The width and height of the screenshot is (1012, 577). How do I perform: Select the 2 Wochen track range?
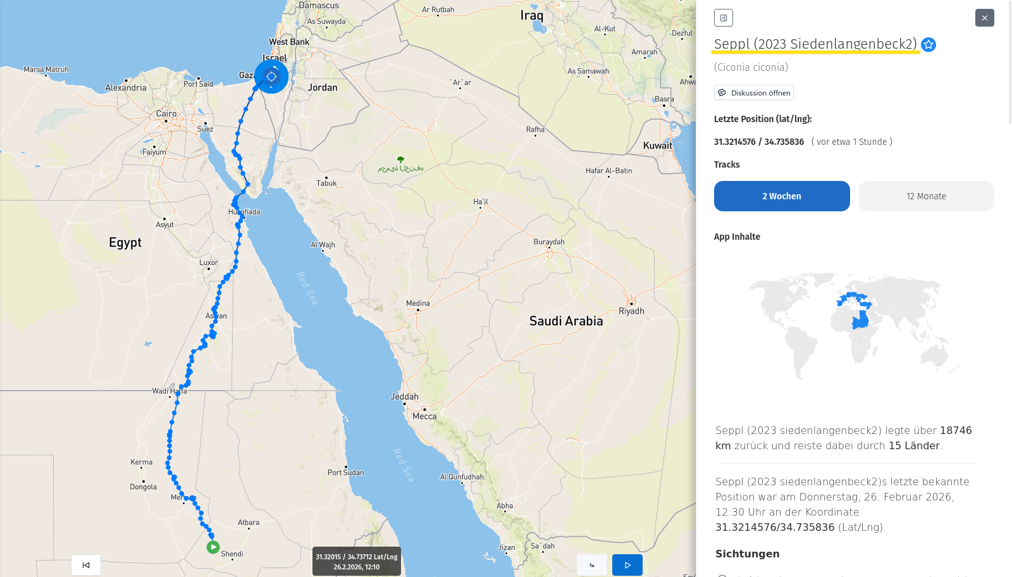point(782,196)
